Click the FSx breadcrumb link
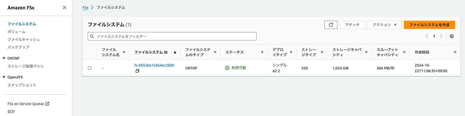This screenshot has width=465, height=116. pos(85,8)
